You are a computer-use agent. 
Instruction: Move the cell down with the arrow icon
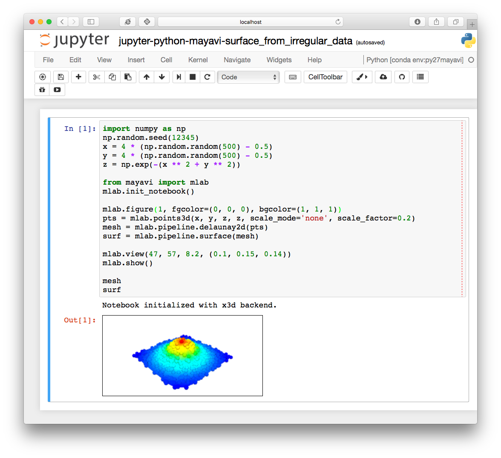click(162, 77)
